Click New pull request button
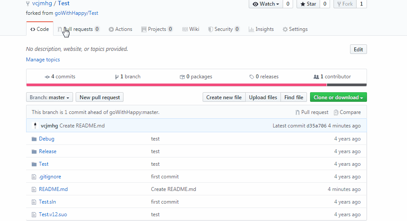 pos(100,97)
